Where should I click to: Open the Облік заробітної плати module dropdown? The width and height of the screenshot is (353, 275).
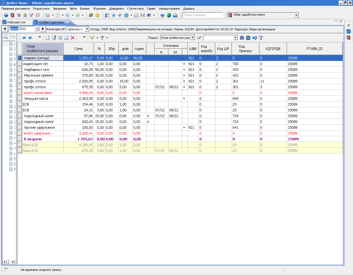[296, 15]
